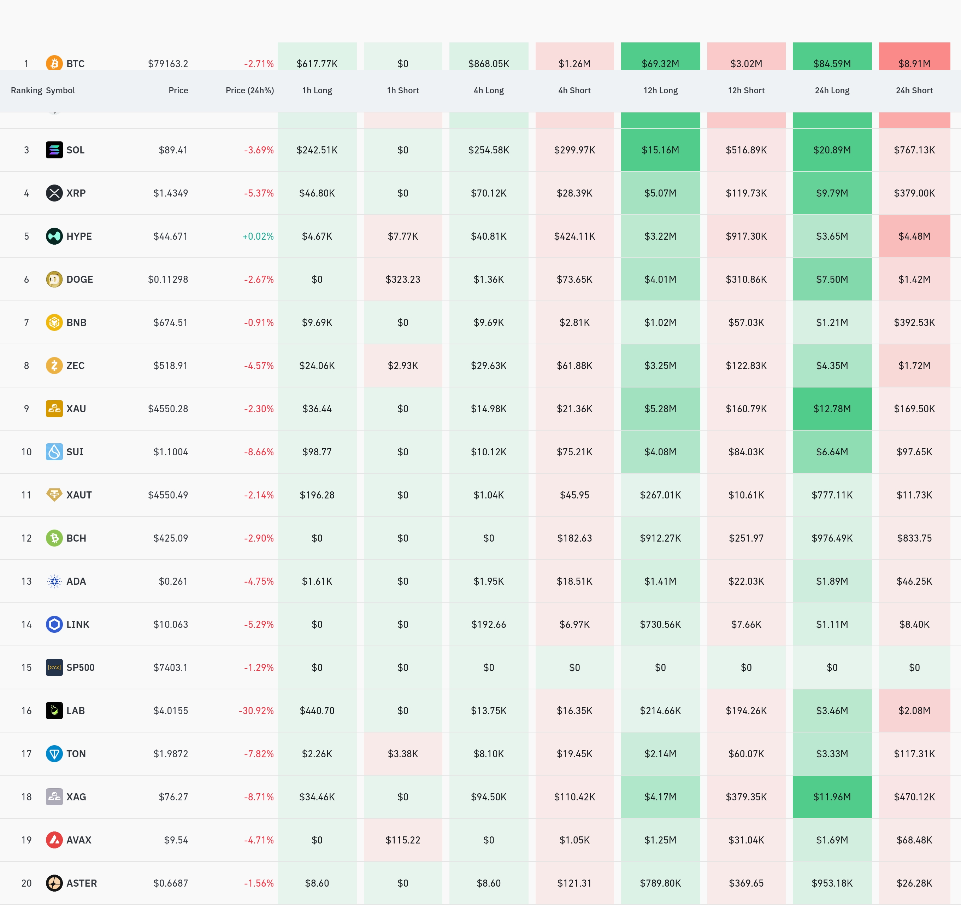Click the LINK coin icon
Screen dimensions: 961x905
[54, 624]
